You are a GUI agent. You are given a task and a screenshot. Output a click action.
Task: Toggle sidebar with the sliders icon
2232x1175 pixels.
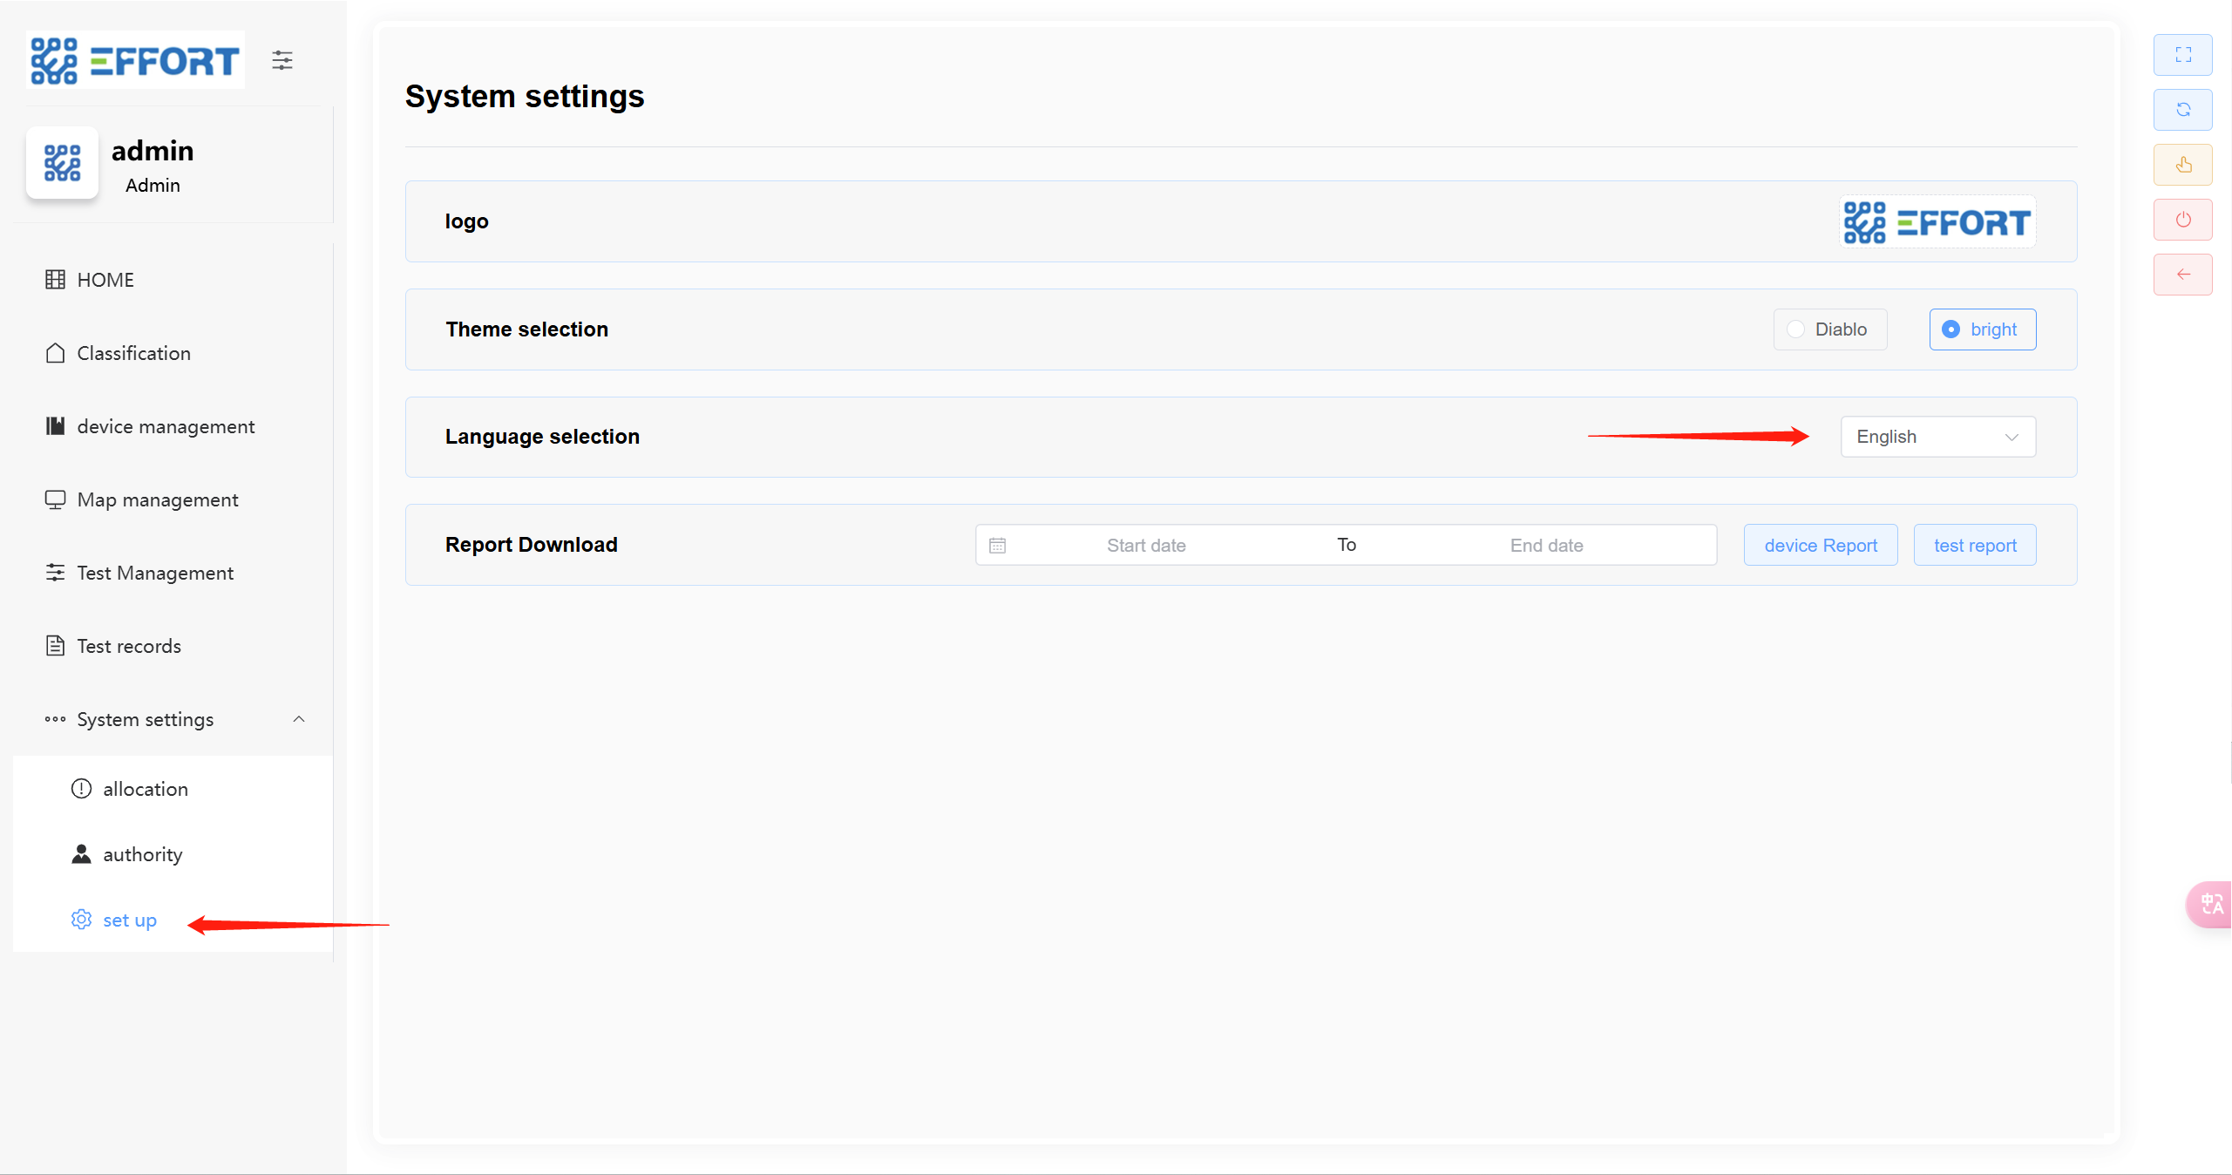click(282, 60)
